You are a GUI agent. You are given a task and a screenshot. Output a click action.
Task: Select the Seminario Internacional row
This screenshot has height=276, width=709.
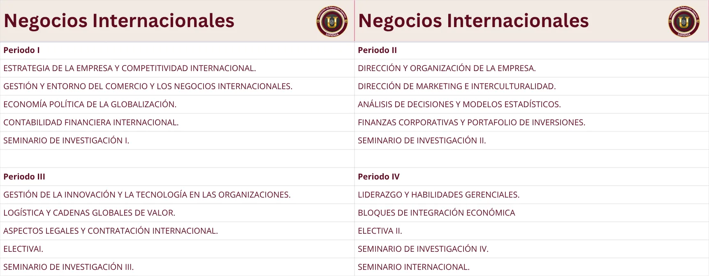pyautogui.click(x=413, y=267)
